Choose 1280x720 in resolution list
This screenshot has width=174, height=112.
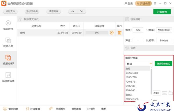coord(138,77)
